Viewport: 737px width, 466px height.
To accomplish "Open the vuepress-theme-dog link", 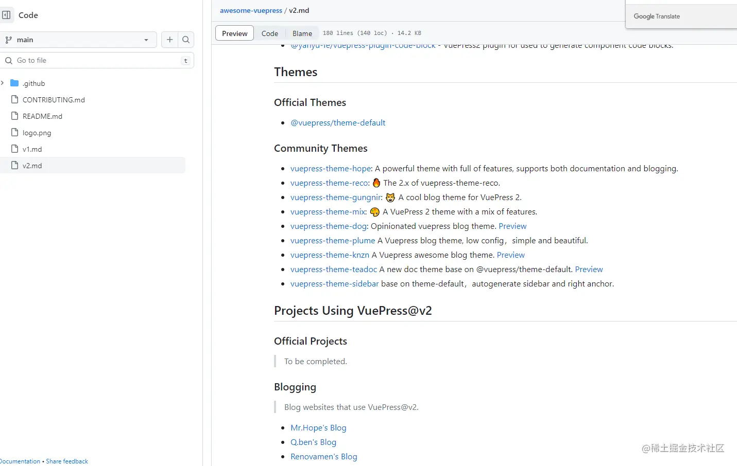I will [328, 226].
